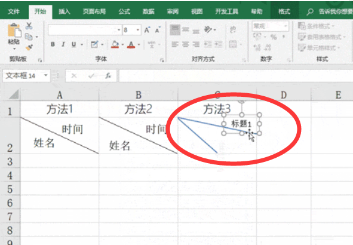Align text to middle vertically
Image resolution: width=353 pixels, height=245 pixels.
[x=186, y=30]
